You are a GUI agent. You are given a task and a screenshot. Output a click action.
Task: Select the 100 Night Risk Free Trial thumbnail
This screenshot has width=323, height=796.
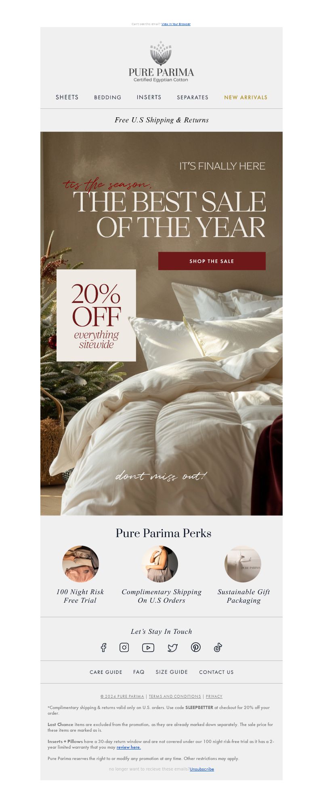(x=80, y=564)
